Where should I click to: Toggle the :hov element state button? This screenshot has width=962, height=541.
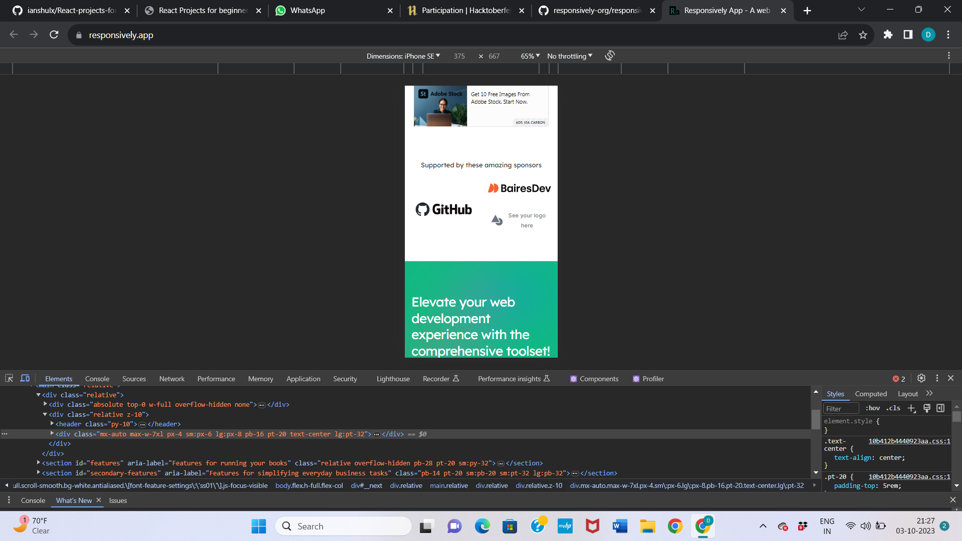[872, 408]
